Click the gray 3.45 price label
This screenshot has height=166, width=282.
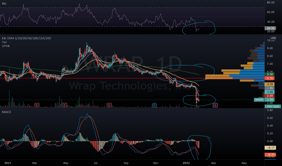(270, 88)
